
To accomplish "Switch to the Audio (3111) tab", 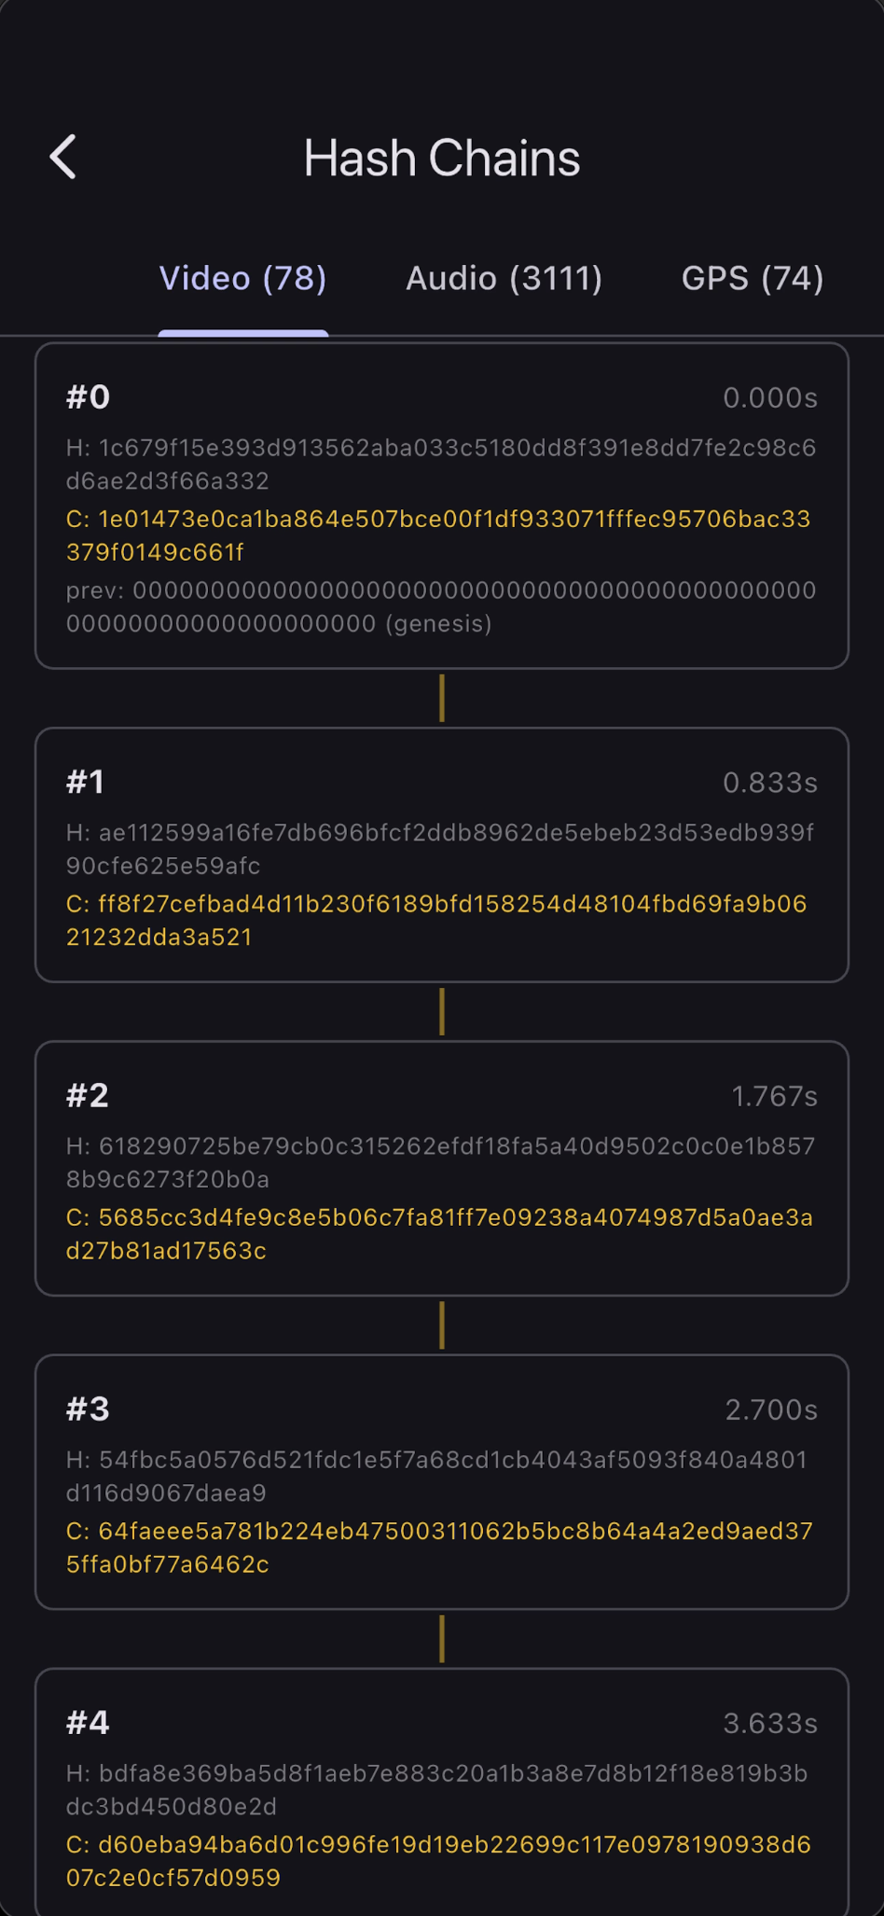I will click(x=503, y=278).
